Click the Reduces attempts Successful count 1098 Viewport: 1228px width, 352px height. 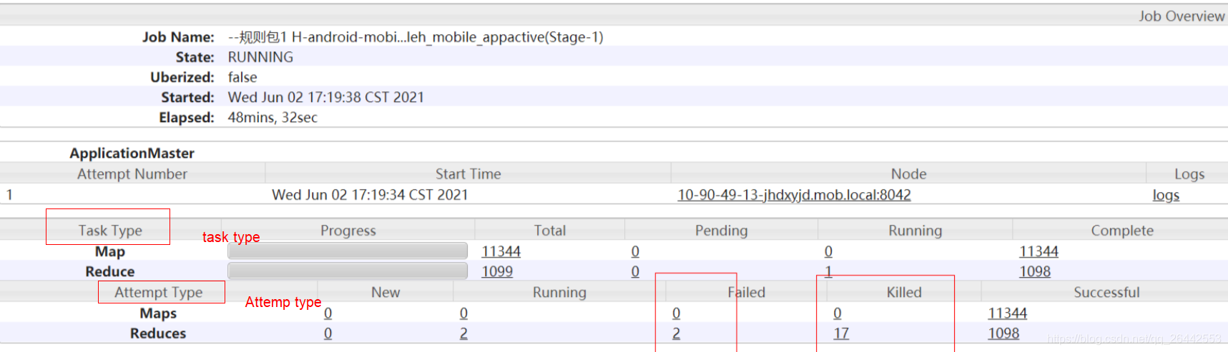1003,333
